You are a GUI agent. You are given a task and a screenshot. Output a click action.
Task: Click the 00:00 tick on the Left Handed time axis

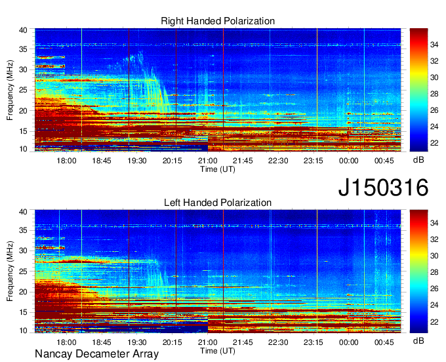point(349,342)
